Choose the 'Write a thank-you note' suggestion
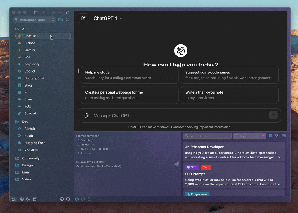The height and width of the screenshot is (213, 298). pyautogui.click(x=230, y=95)
